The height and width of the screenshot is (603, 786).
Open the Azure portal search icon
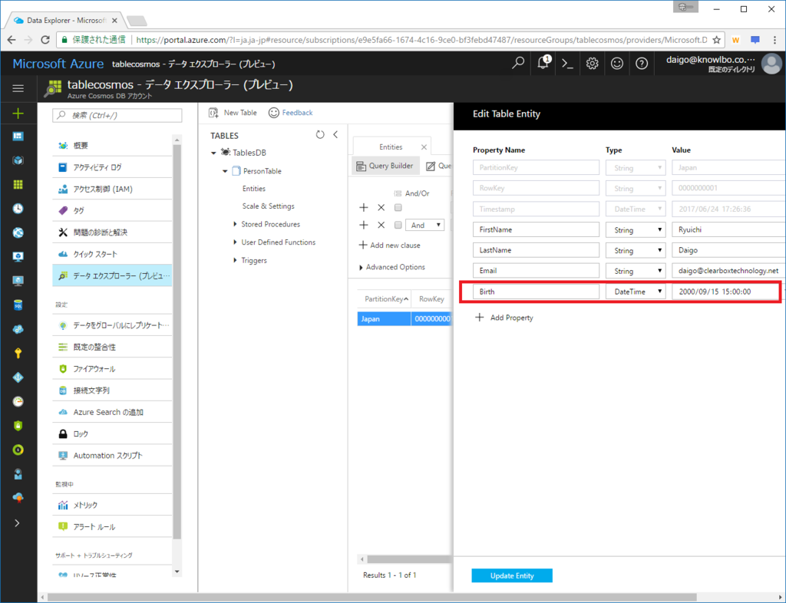pyautogui.click(x=518, y=63)
